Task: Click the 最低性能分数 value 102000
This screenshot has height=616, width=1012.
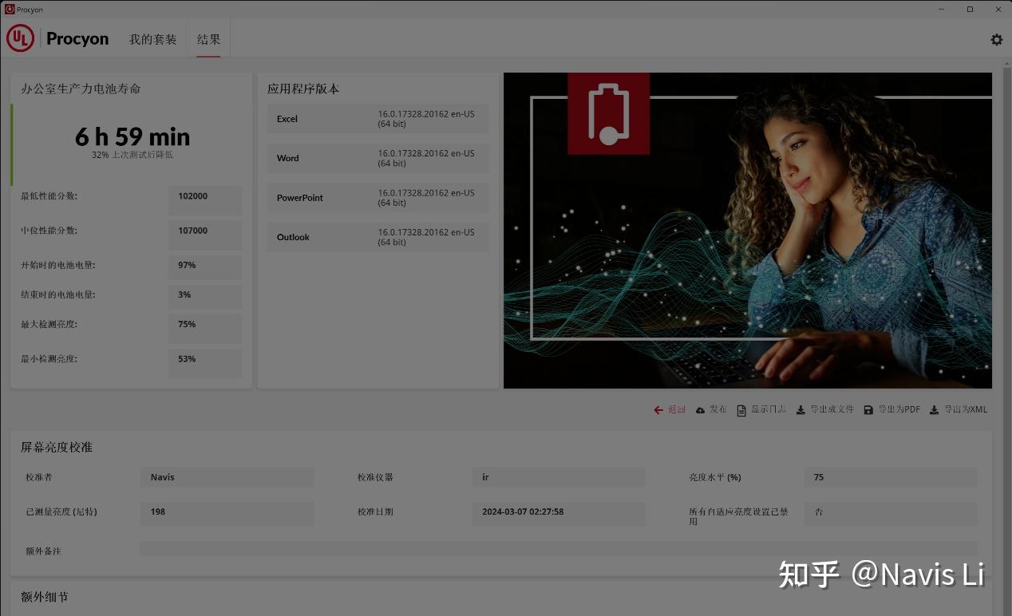Action: (205, 200)
